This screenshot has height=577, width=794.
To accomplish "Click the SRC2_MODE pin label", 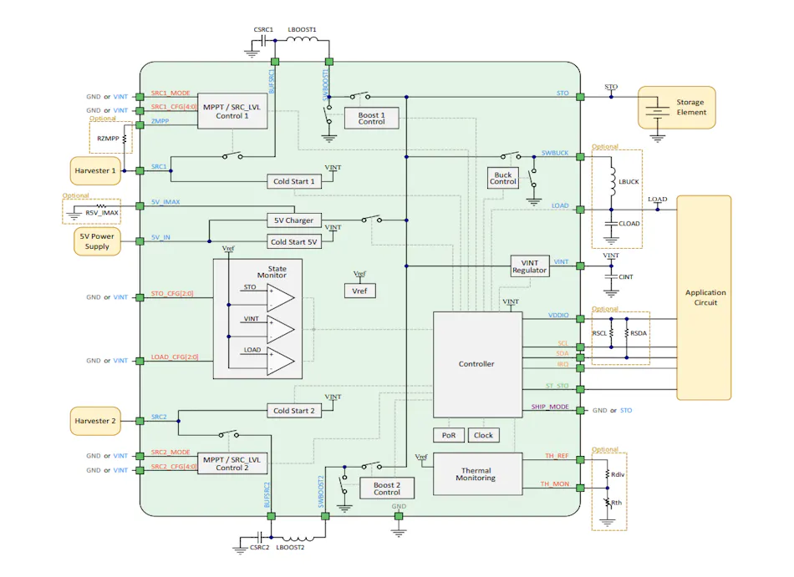I will (171, 452).
